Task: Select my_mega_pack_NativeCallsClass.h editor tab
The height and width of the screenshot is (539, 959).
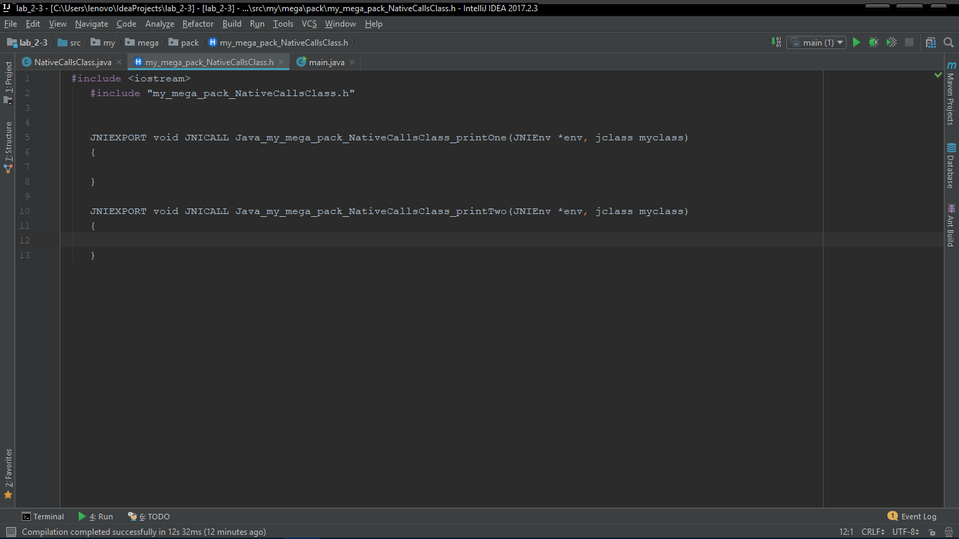Action: click(209, 62)
